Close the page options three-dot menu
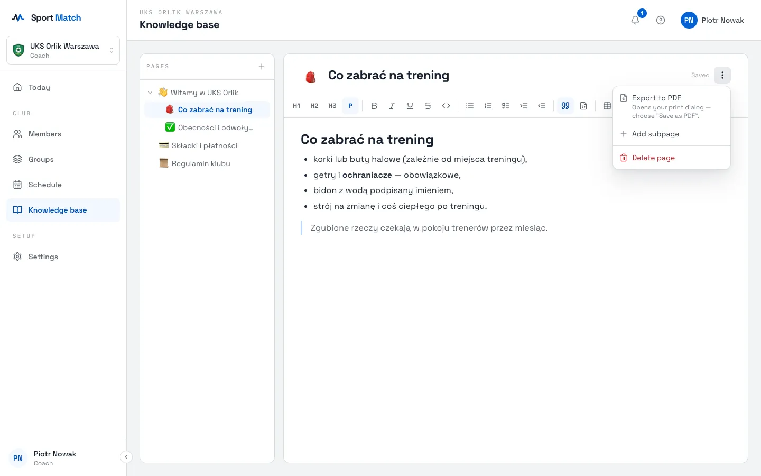The height and width of the screenshot is (476, 761). click(722, 75)
